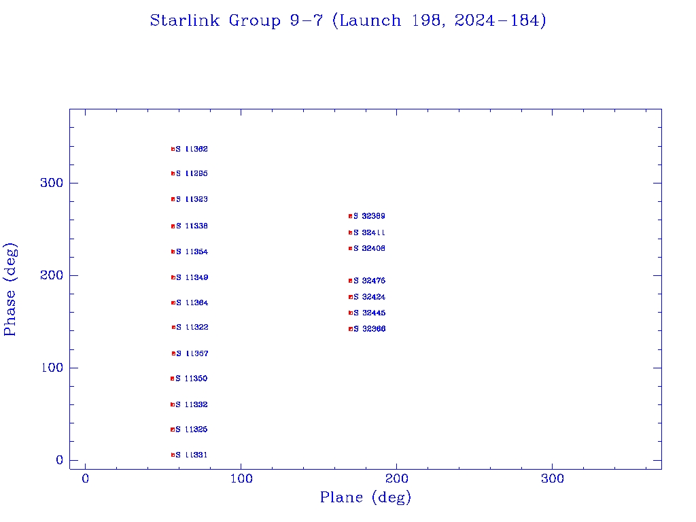Click the S 11350 red point
Viewport: 696px width, 522px height.
click(x=173, y=379)
